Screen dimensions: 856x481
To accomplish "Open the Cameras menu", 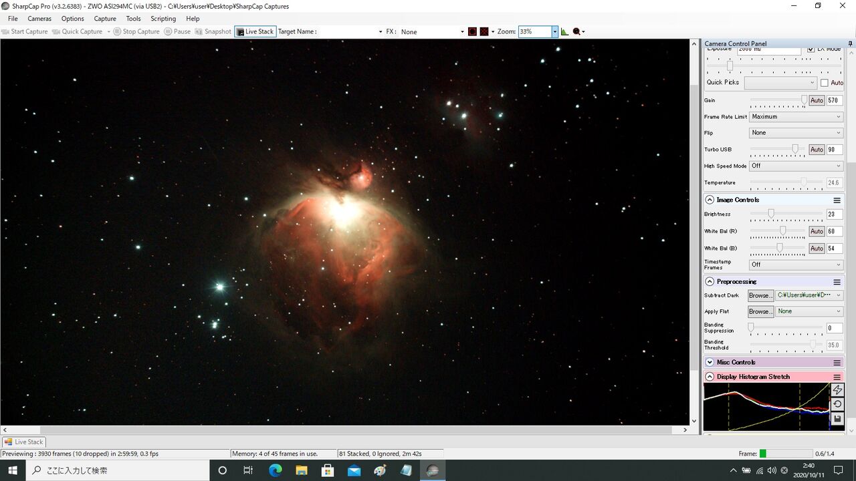I will pyautogui.click(x=39, y=19).
